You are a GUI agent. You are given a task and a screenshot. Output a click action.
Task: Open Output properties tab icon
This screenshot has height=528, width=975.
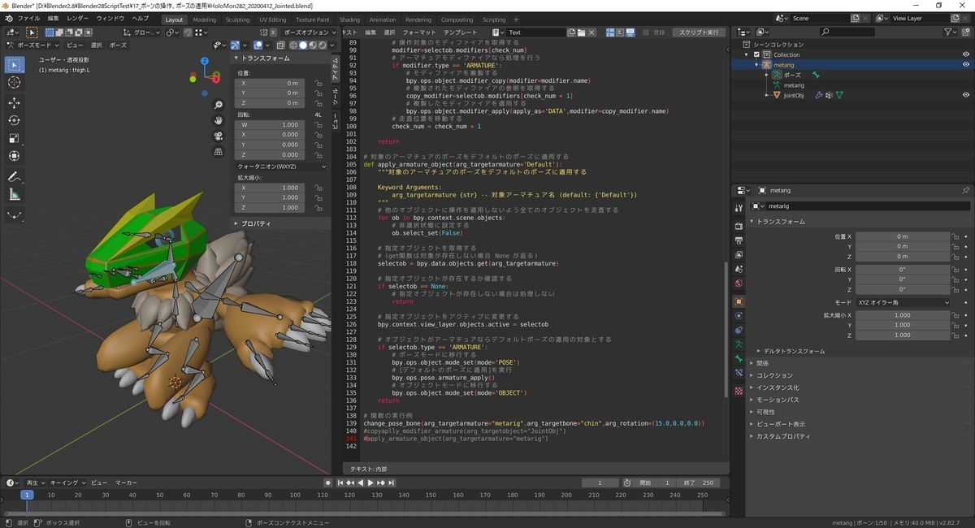739,240
